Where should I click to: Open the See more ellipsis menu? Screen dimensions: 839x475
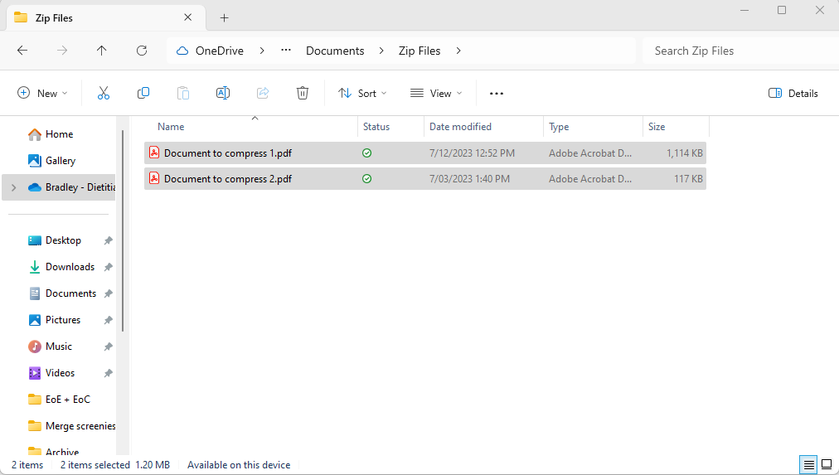click(497, 94)
